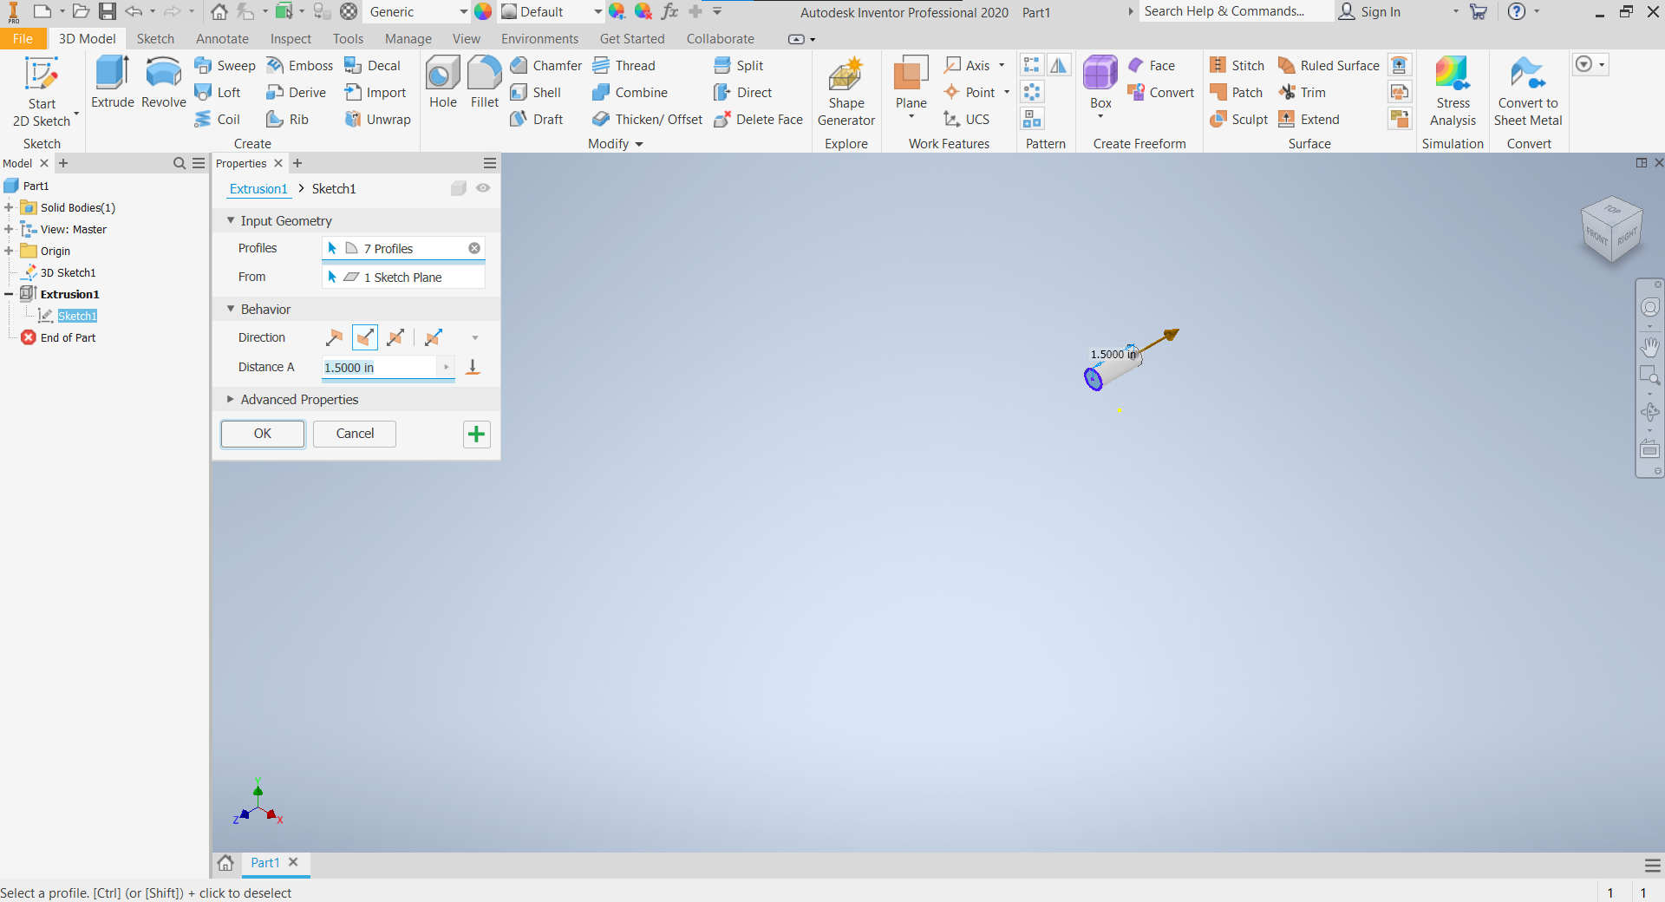
Task: Open Stress Analysis simulation
Action: pos(1453,92)
